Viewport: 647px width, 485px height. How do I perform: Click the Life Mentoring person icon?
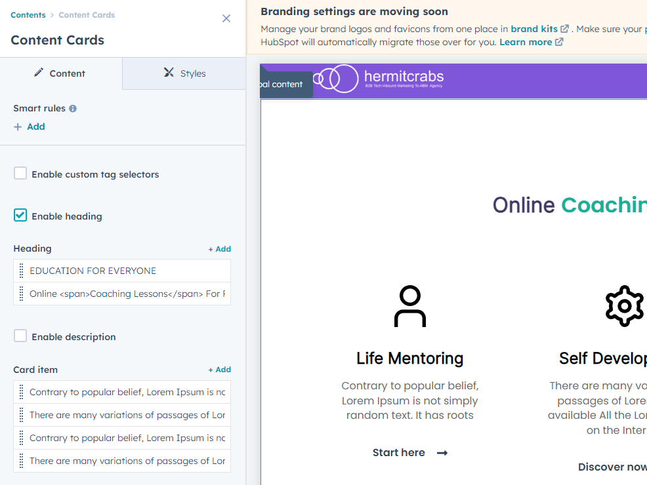pyautogui.click(x=410, y=306)
